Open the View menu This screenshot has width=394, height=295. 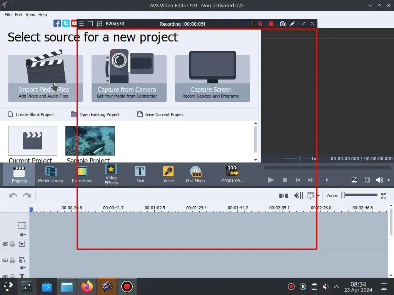(x=30, y=15)
